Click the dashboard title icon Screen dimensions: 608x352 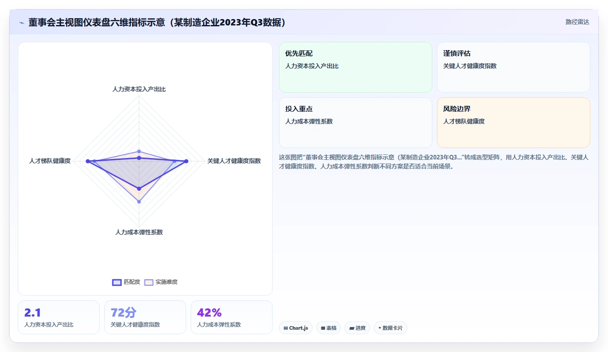point(22,23)
